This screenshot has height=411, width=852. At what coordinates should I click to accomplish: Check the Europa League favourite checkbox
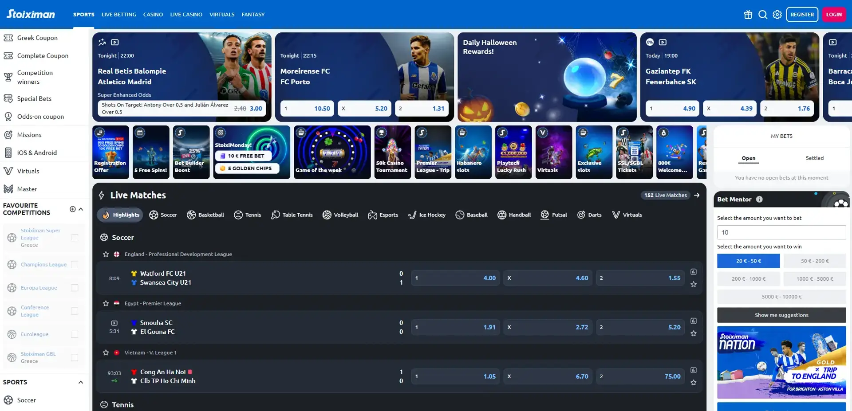(x=75, y=288)
